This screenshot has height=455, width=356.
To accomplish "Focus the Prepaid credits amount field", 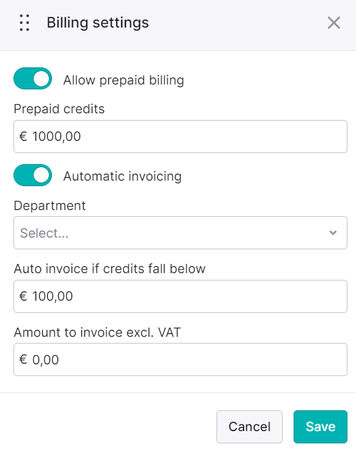I will click(x=180, y=137).
